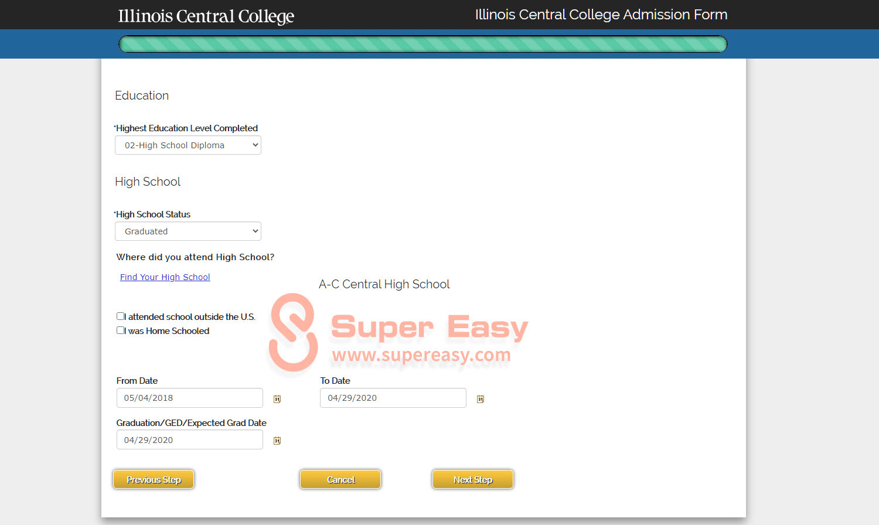Open calendar picker for Graduation Date

(277, 441)
